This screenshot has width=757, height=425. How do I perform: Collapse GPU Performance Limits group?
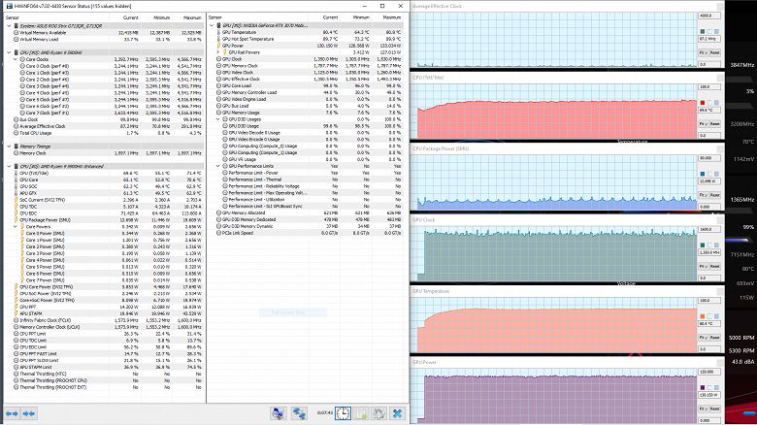click(218, 166)
